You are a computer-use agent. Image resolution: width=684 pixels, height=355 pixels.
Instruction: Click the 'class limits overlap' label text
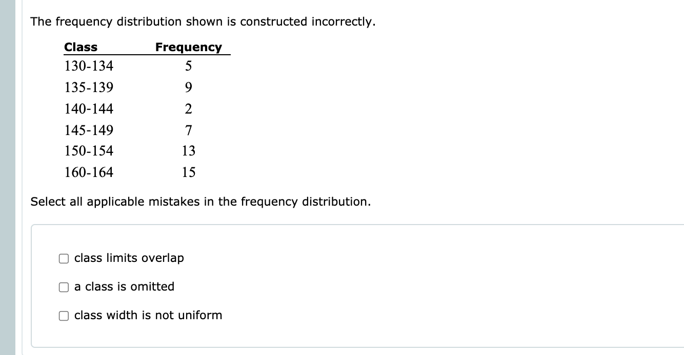[x=129, y=258]
